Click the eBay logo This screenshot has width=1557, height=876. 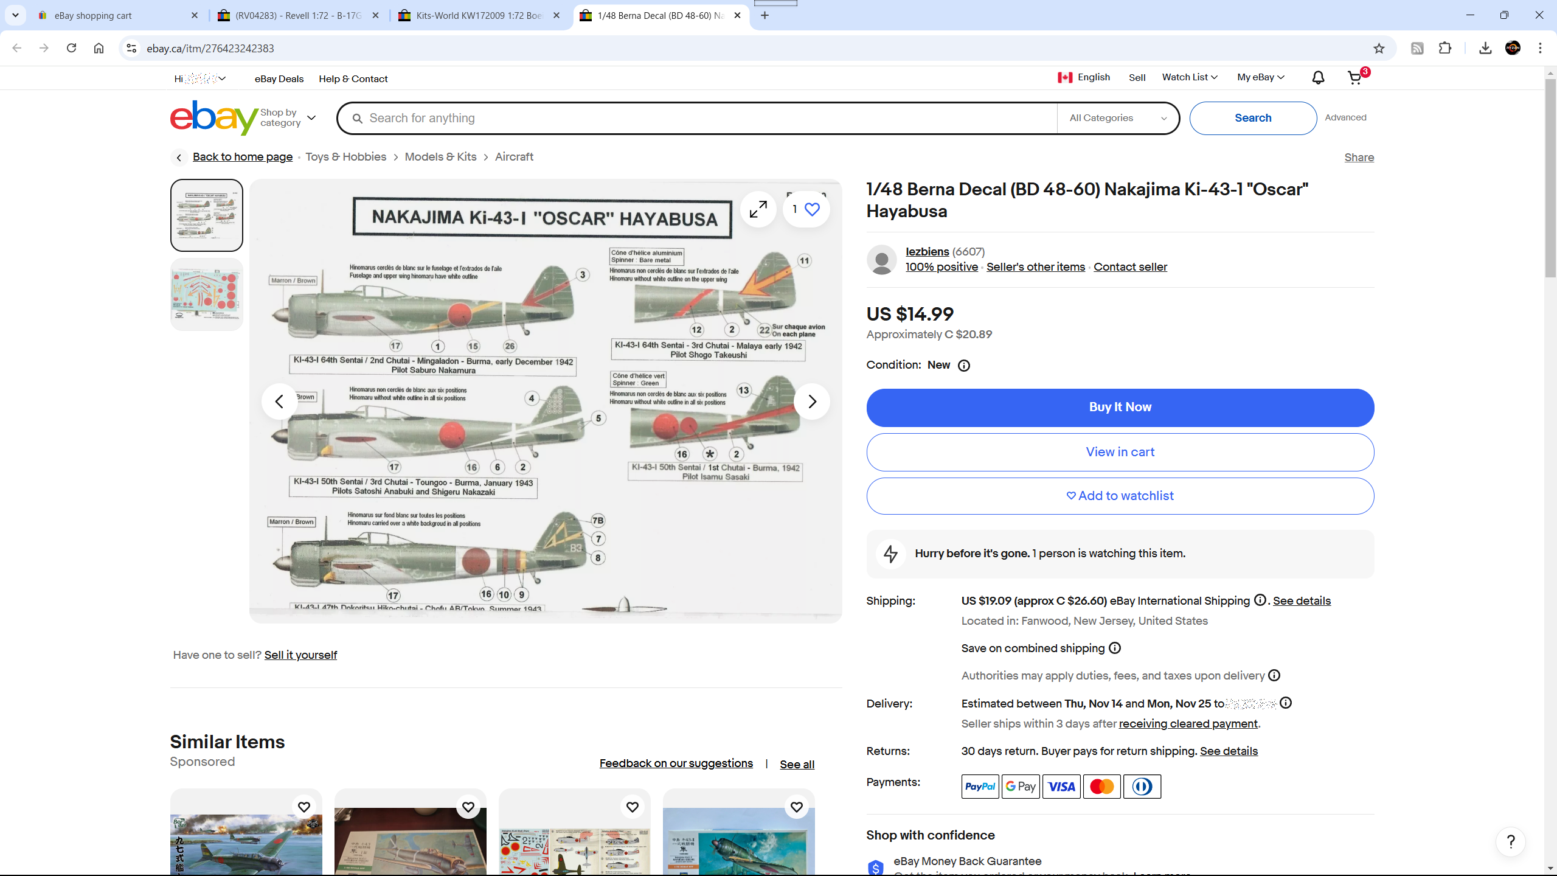[213, 117]
